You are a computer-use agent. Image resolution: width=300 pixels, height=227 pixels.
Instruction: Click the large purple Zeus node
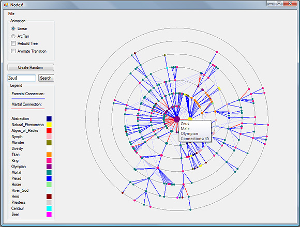(x=177, y=119)
